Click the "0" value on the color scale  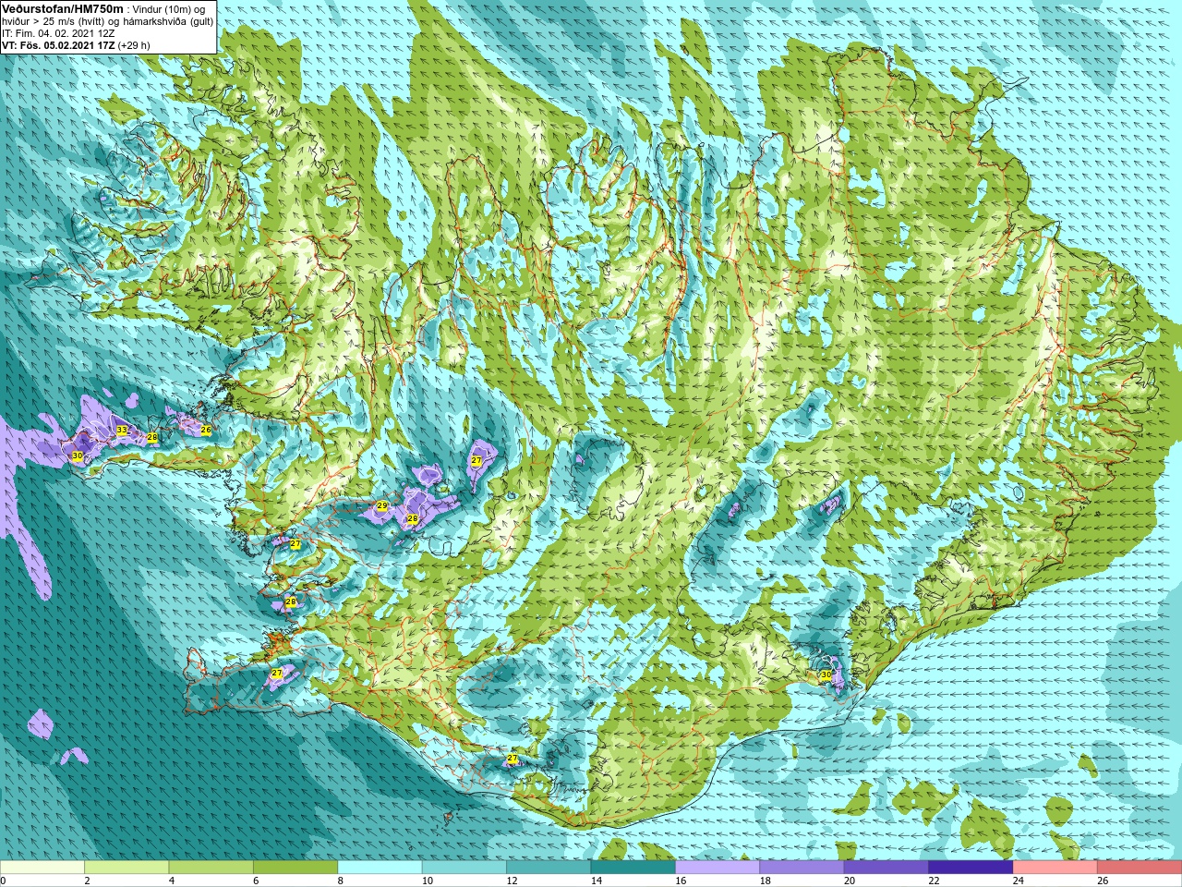(x=4, y=881)
